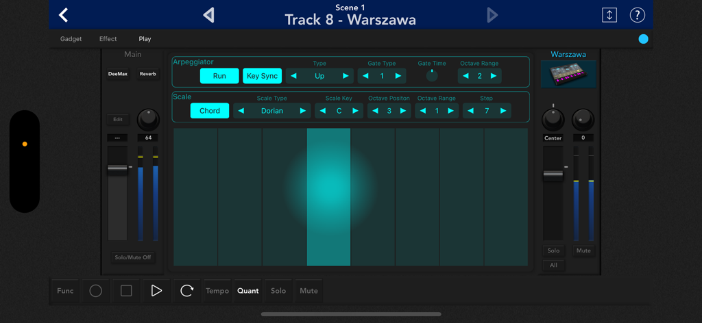Select previous arpeggiator Type with left arrow
This screenshot has width=702, height=323.
293,76
